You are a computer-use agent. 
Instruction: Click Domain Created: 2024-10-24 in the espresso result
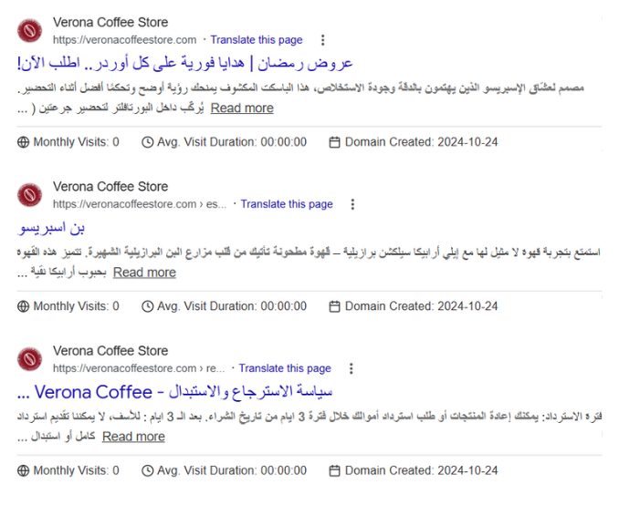point(421,306)
